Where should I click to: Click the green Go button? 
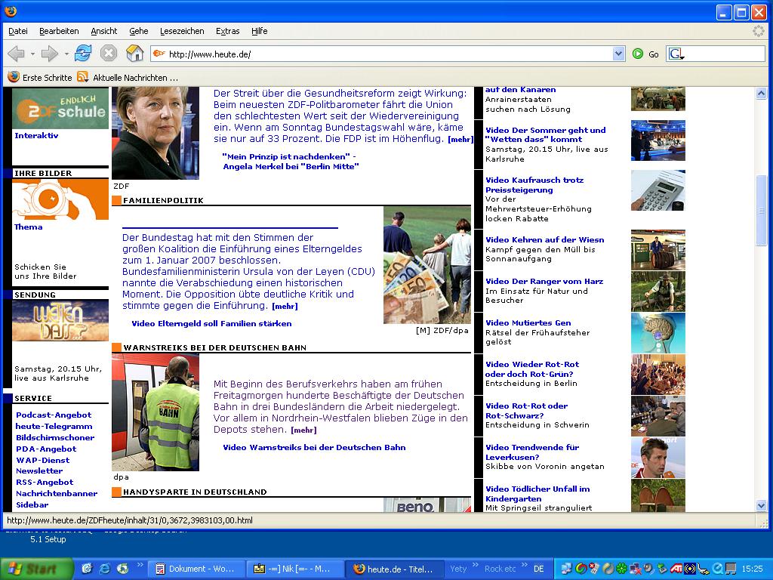pos(646,54)
